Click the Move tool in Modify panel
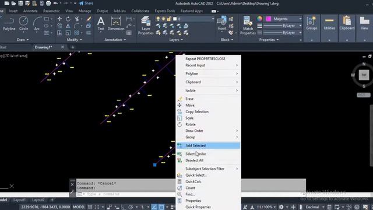373x210 pixels. [59, 19]
